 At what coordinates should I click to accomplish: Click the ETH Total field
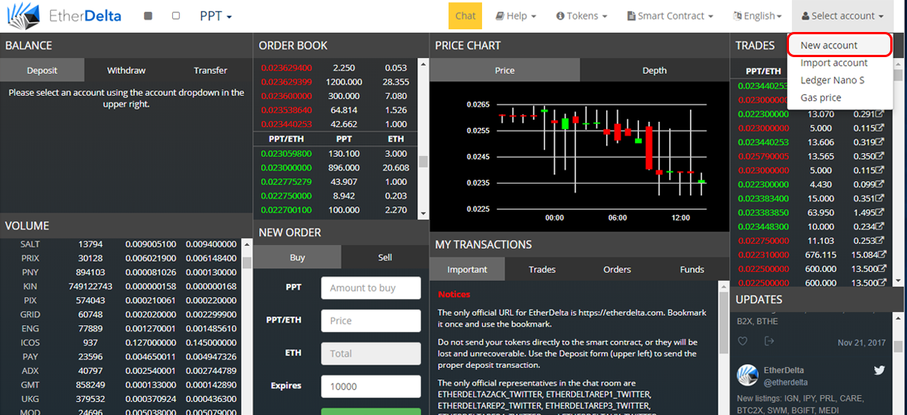[371, 354]
